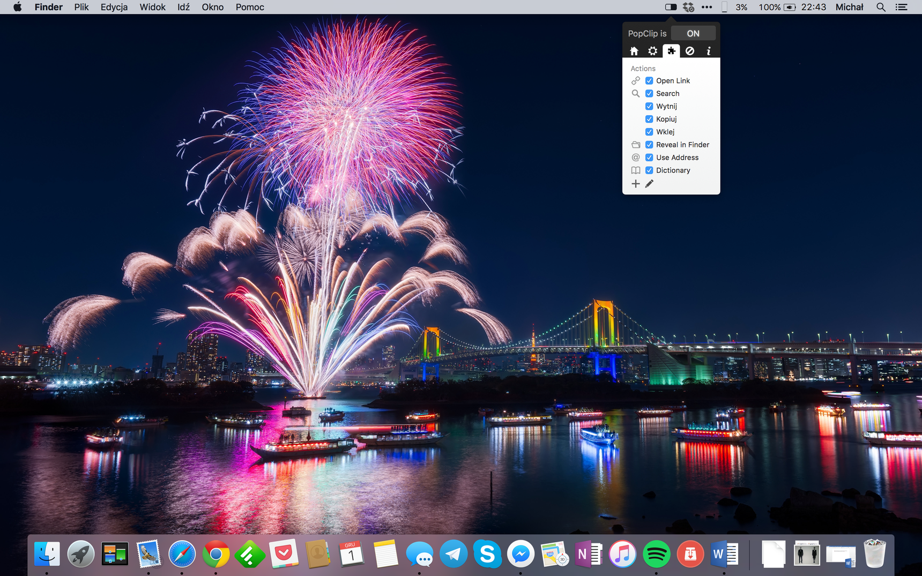Click the magnifier icon beside Search
The image size is (922, 576).
tap(636, 93)
